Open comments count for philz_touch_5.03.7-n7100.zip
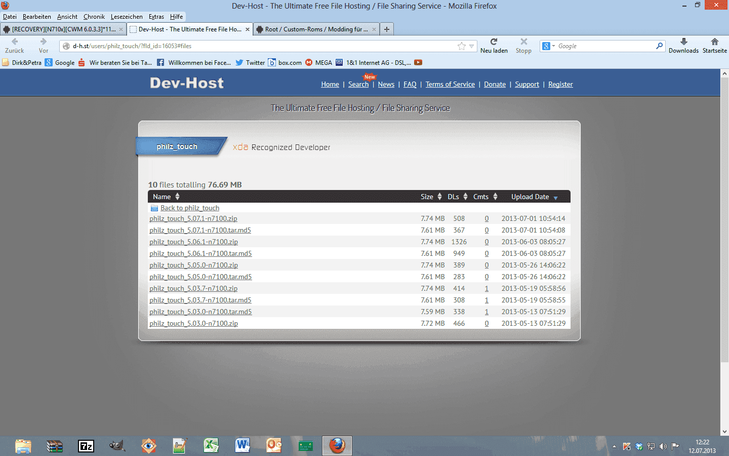 [487, 289]
